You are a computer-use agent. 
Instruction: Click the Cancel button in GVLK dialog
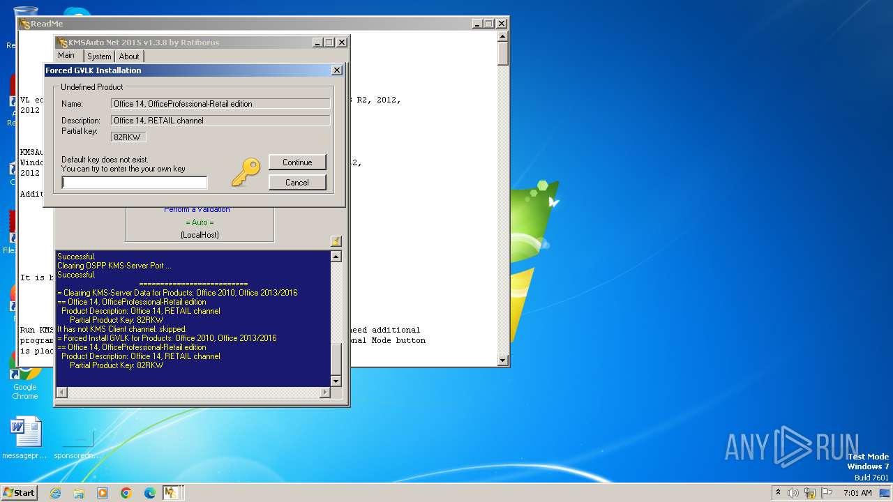[297, 183]
